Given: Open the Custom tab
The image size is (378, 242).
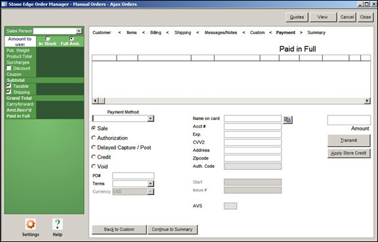Looking at the screenshot, I should pos(257,33).
